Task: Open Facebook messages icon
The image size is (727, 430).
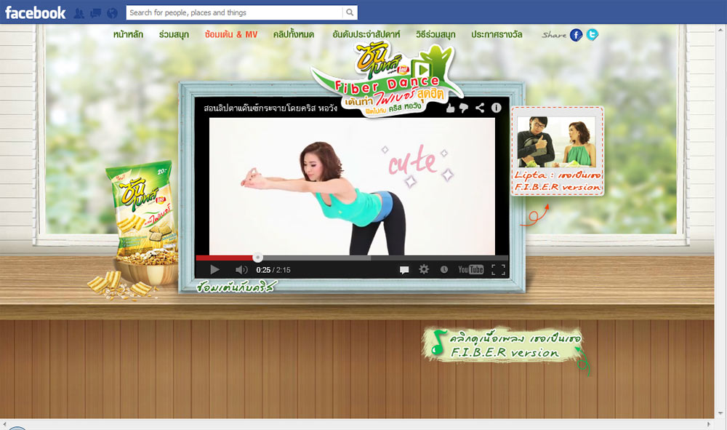Action: point(95,13)
